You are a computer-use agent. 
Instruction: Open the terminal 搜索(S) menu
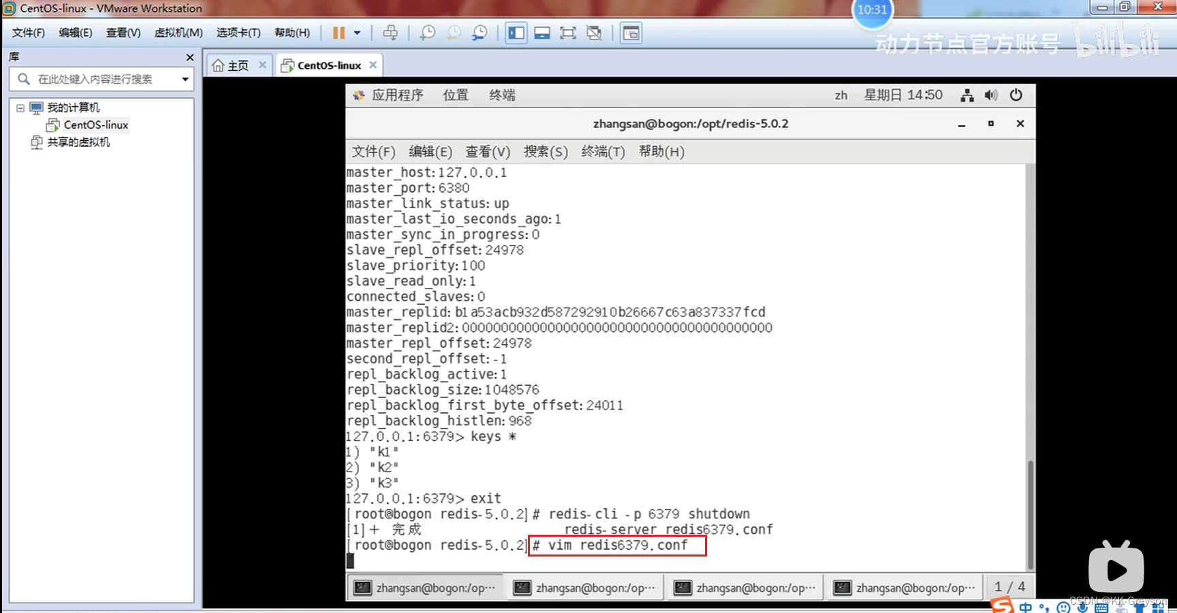click(546, 152)
